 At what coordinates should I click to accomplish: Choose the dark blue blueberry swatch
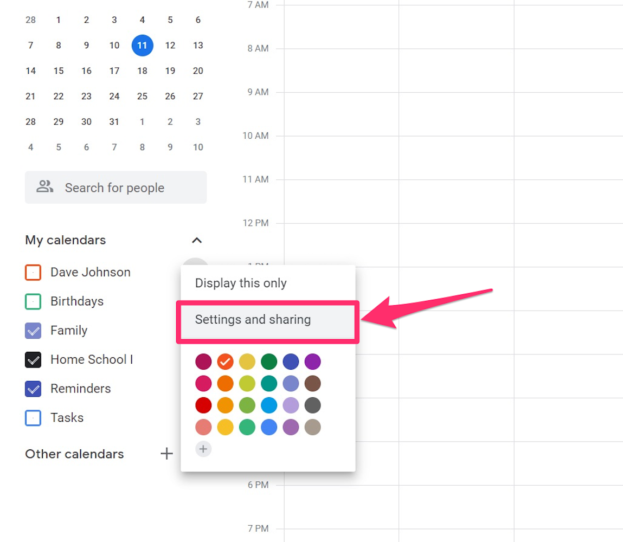point(291,362)
